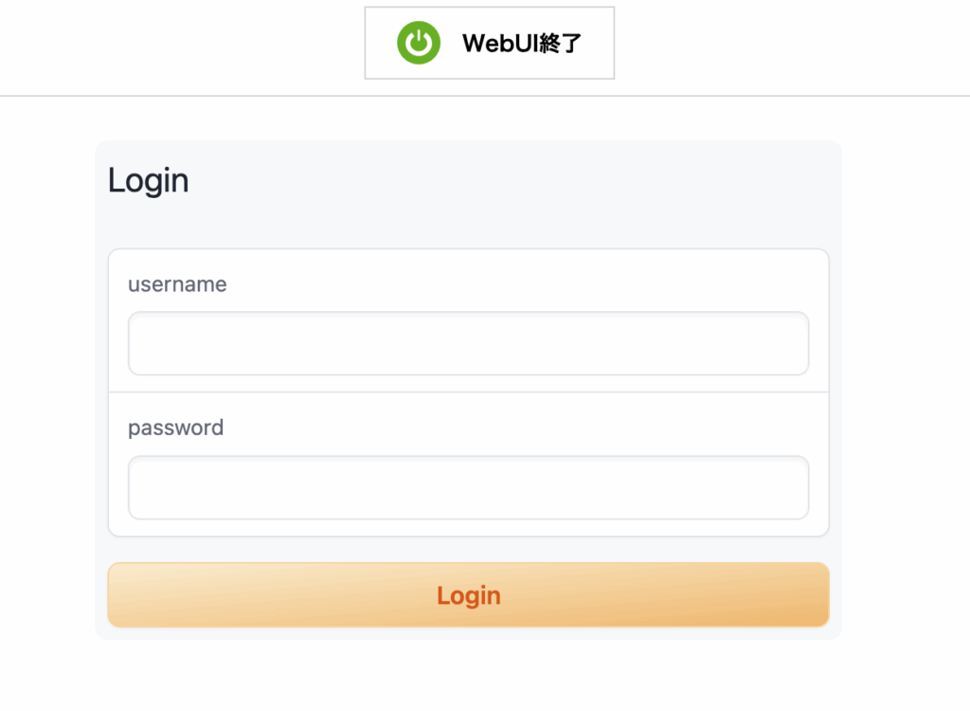Focus the password input field
Viewport: 970px width, 711px height.
click(x=468, y=487)
